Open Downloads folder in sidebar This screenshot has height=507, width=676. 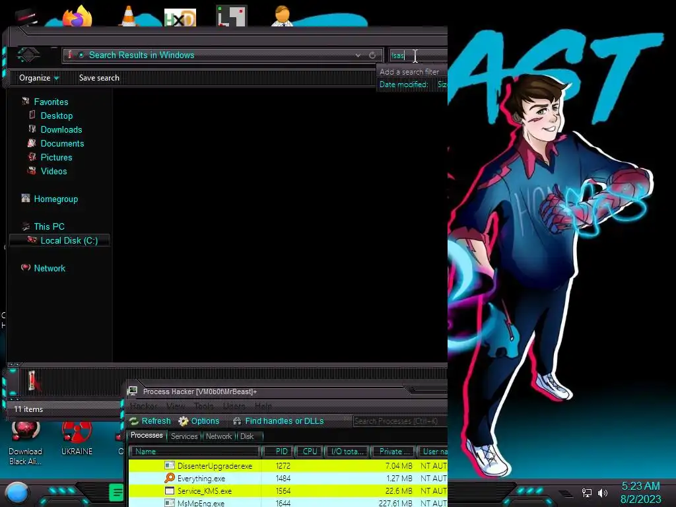61,130
